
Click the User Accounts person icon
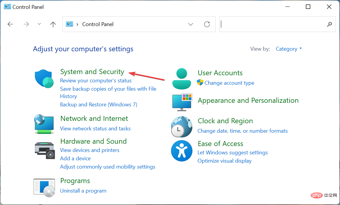(182, 79)
